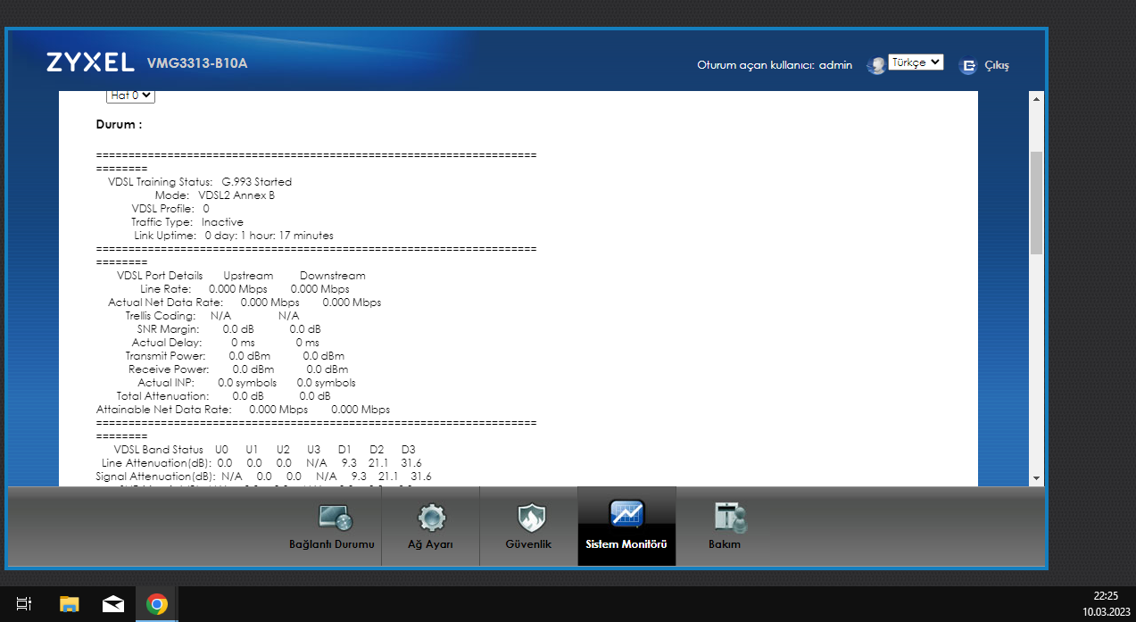Select Sistem Monitörü chart icon
The width and height of the screenshot is (1136, 622).
[x=626, y=515]
